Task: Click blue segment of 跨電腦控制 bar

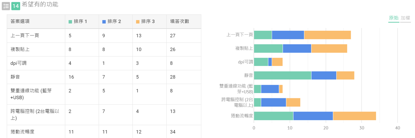Action: (x=273, y=102)
